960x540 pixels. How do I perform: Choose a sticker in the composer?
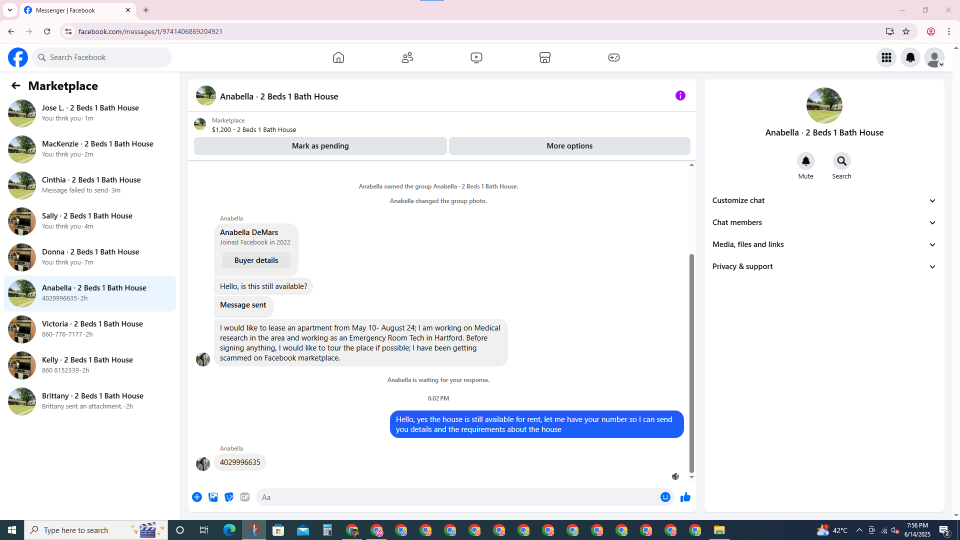(229, 497)
